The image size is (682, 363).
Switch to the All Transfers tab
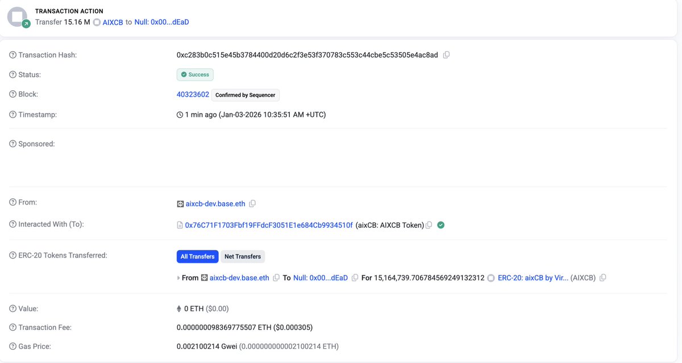point(197,257)
